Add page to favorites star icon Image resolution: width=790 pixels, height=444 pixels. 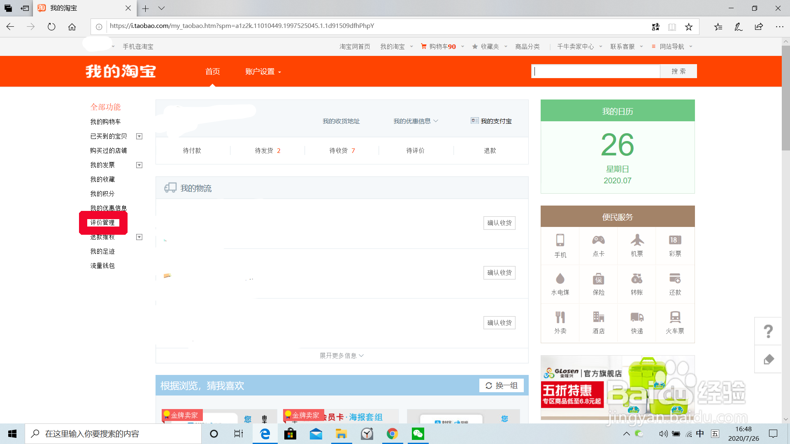pos(688,27)
